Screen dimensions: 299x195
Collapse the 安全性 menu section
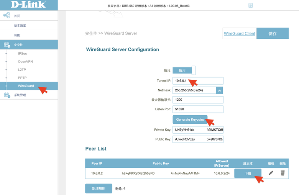point(29,45)
